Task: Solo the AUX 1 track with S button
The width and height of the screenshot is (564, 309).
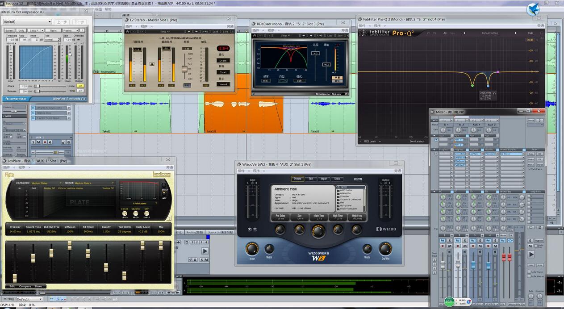Action: [33, 142]
